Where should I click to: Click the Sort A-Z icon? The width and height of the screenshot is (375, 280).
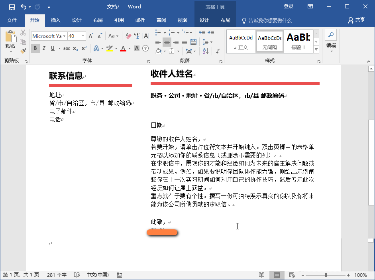(x=206, y=51)
